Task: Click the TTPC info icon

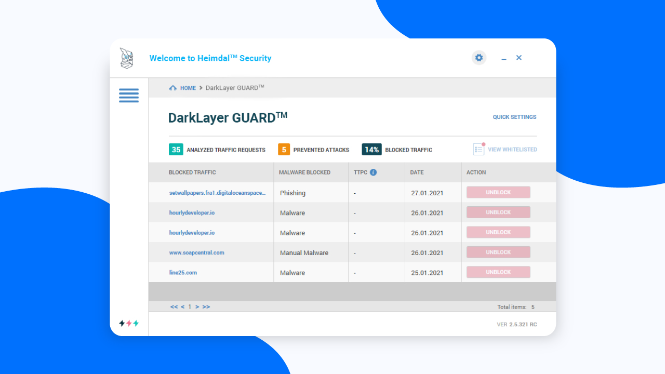Action: click(x=373, y=172)
